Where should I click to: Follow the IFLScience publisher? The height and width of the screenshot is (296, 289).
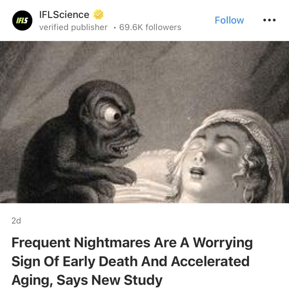pyautogui.click(x=229, y=20)
